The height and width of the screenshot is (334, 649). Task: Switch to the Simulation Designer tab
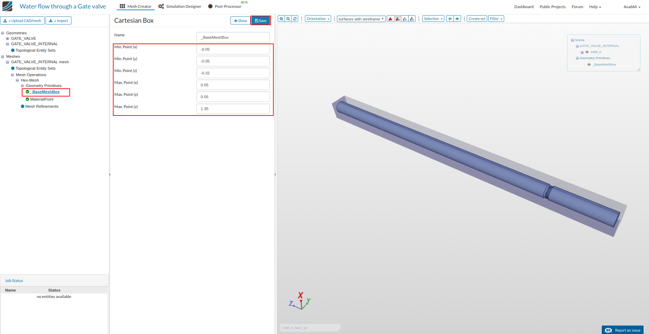pos(180,6)
